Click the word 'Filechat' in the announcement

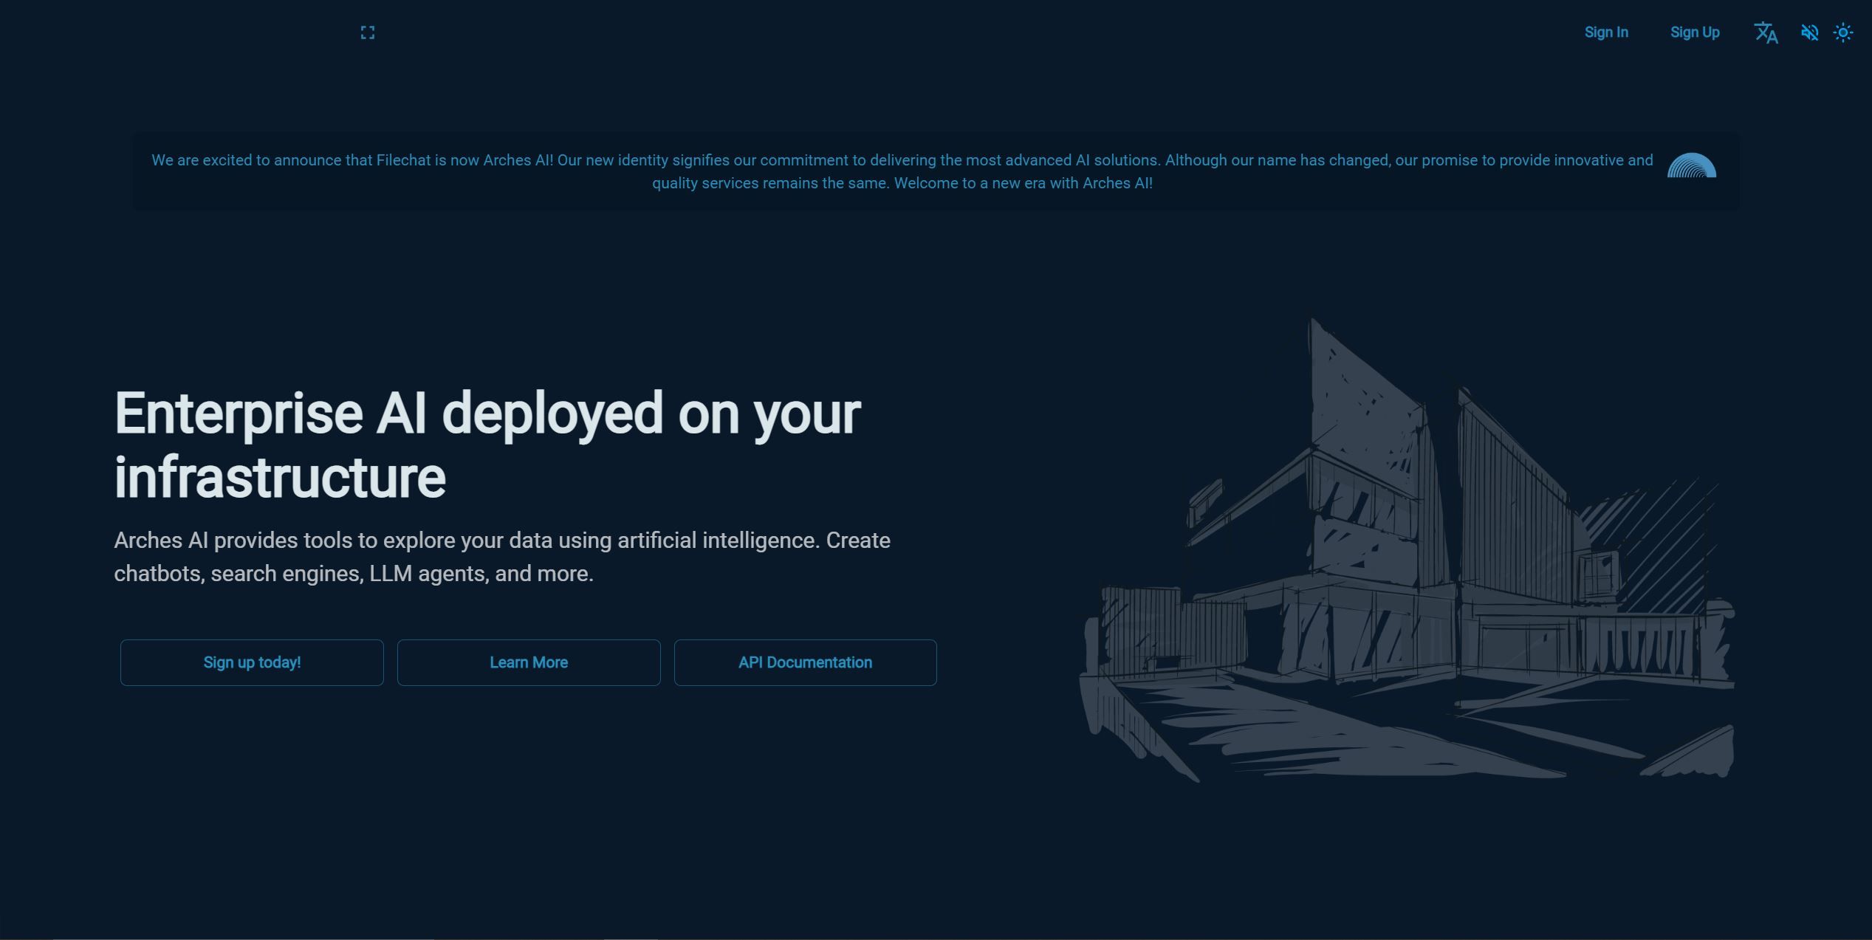(x=403, y=160)
